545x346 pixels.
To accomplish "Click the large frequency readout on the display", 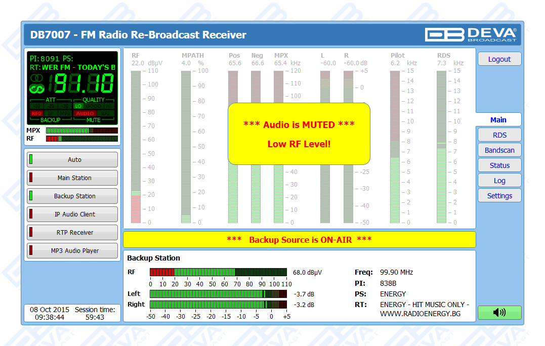I will click(84, 83).
